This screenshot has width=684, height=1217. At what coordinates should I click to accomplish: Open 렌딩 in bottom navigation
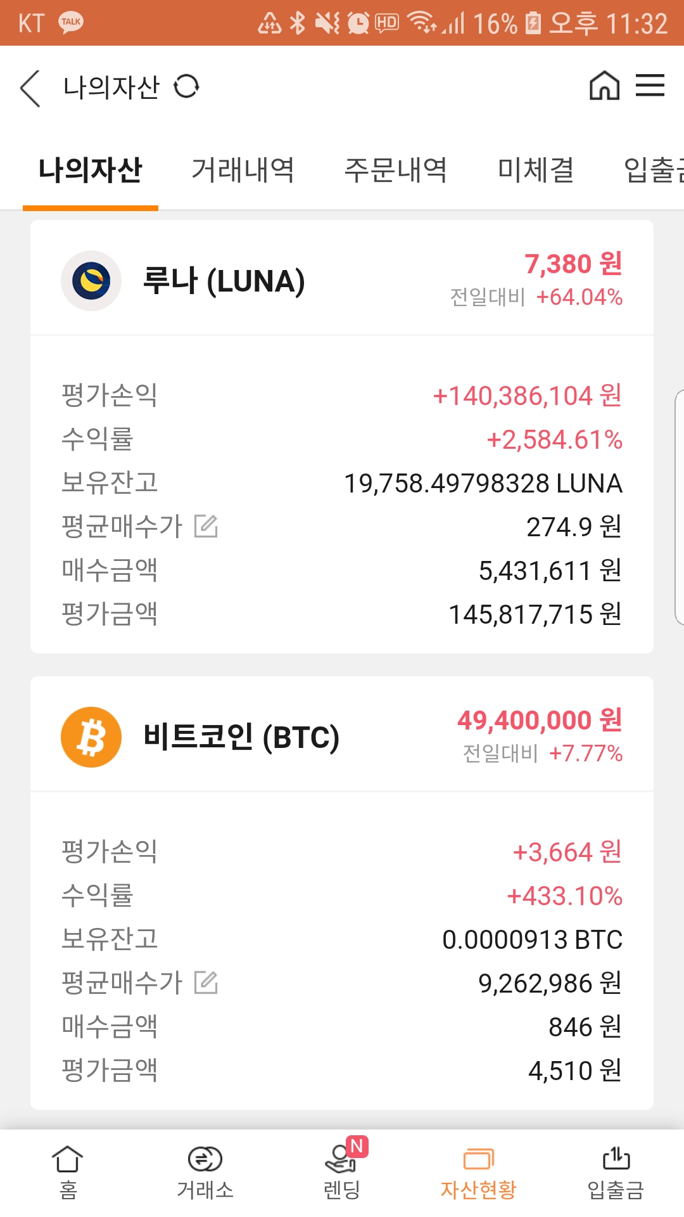point(342,1173)
